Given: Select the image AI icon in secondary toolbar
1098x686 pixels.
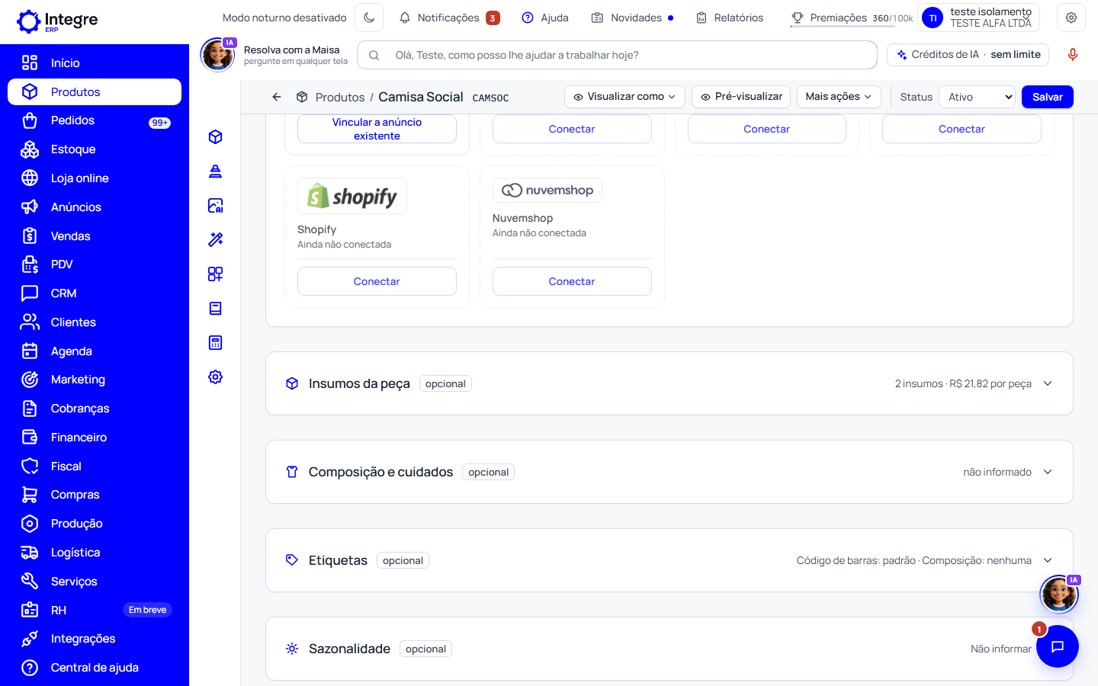Looking at the screenshot, I should 216,205.
